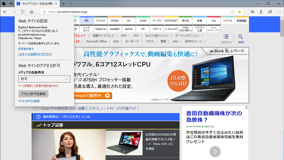The image size is (284, 160).
Task: Click the 自作PCパーツ category link
Action: click(193, 42)
